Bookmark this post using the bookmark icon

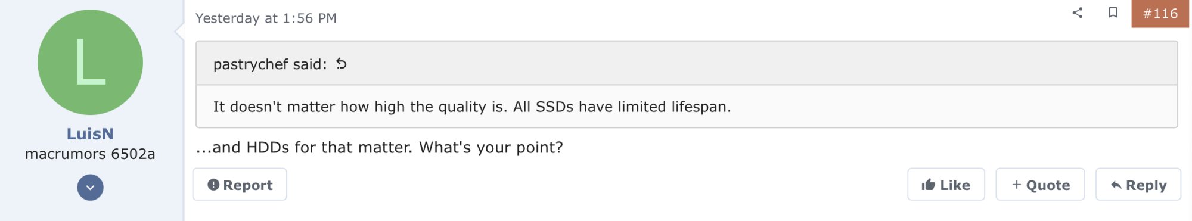(x=1113, y=13)
